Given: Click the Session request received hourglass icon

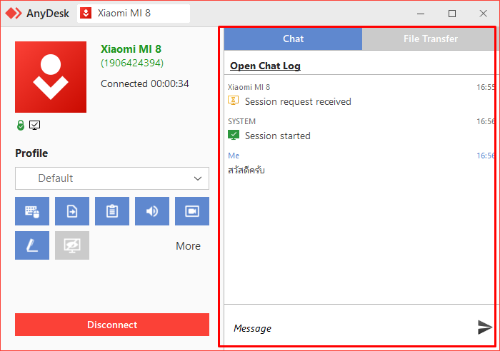Looking at the screenshot, I should (x=234, y=101).
